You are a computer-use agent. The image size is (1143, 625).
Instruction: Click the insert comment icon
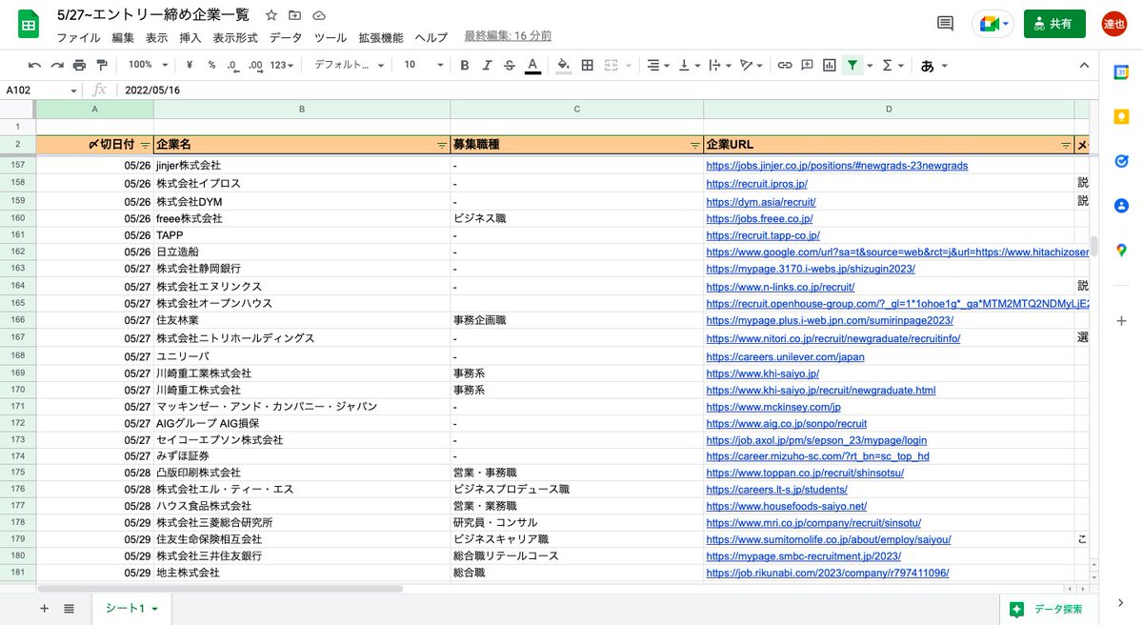click(807, 65)
